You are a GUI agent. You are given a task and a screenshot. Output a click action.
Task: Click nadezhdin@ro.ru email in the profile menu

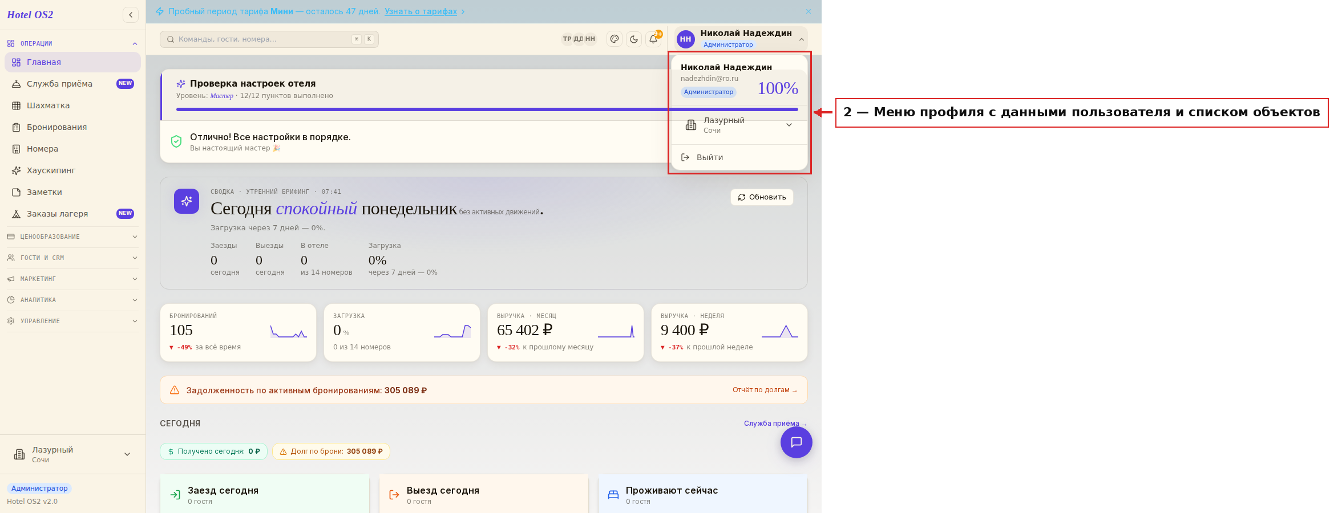(x=709, y=79)
